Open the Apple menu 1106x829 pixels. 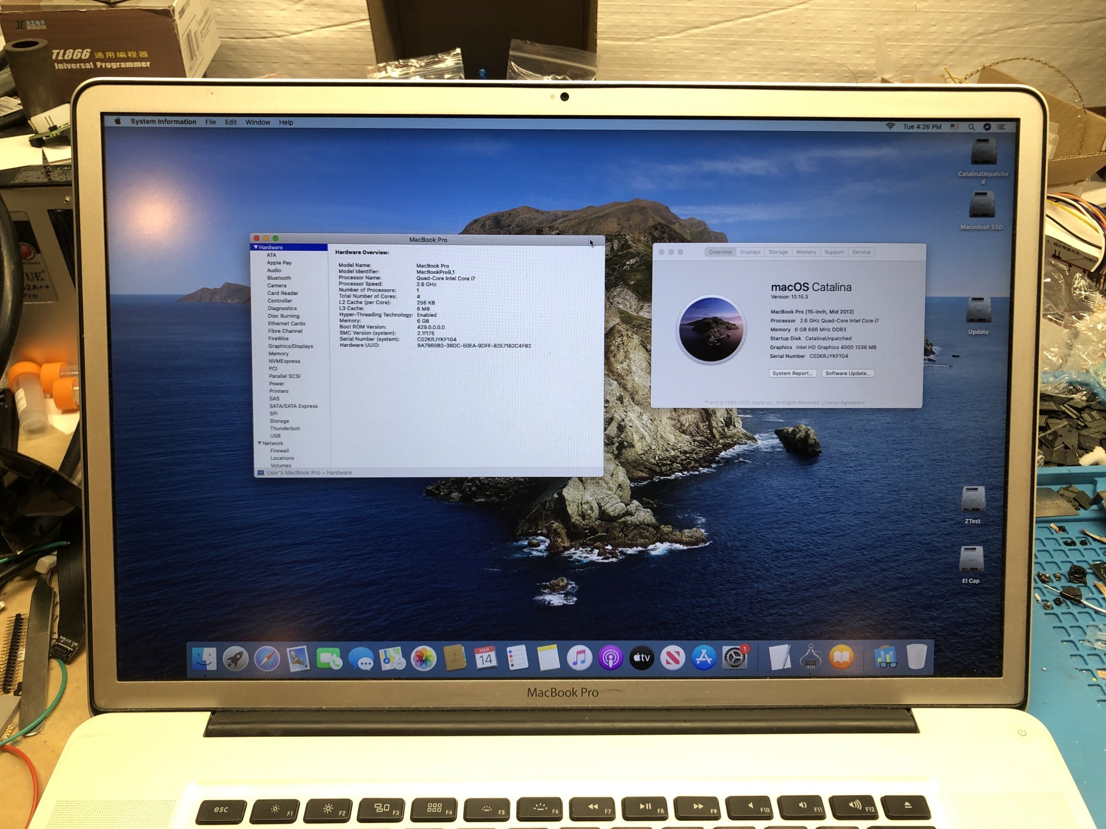coord(118,121)
